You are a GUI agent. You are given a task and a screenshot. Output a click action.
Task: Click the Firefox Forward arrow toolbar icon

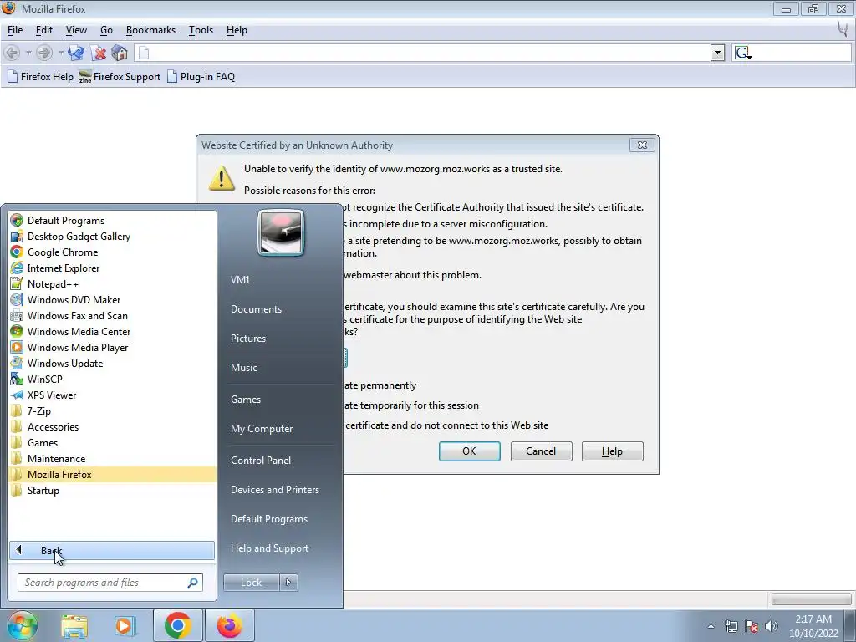(x=44, y=53)
